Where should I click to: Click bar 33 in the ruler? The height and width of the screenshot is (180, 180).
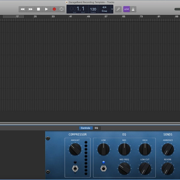click(53, 16)
